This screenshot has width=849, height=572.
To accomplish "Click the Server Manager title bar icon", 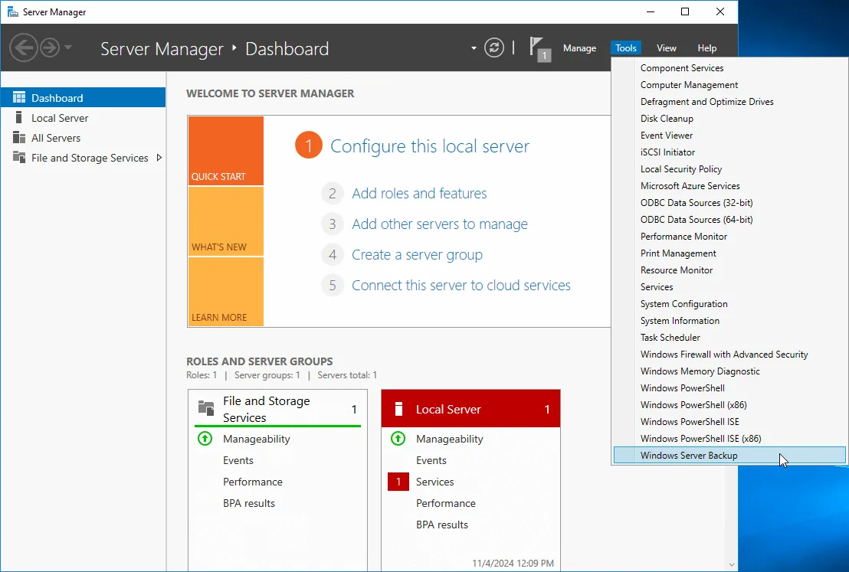I will tap(11, 11).
